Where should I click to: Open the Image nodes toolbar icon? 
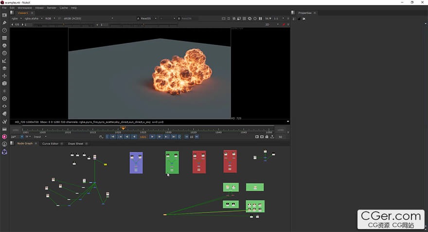4,15
